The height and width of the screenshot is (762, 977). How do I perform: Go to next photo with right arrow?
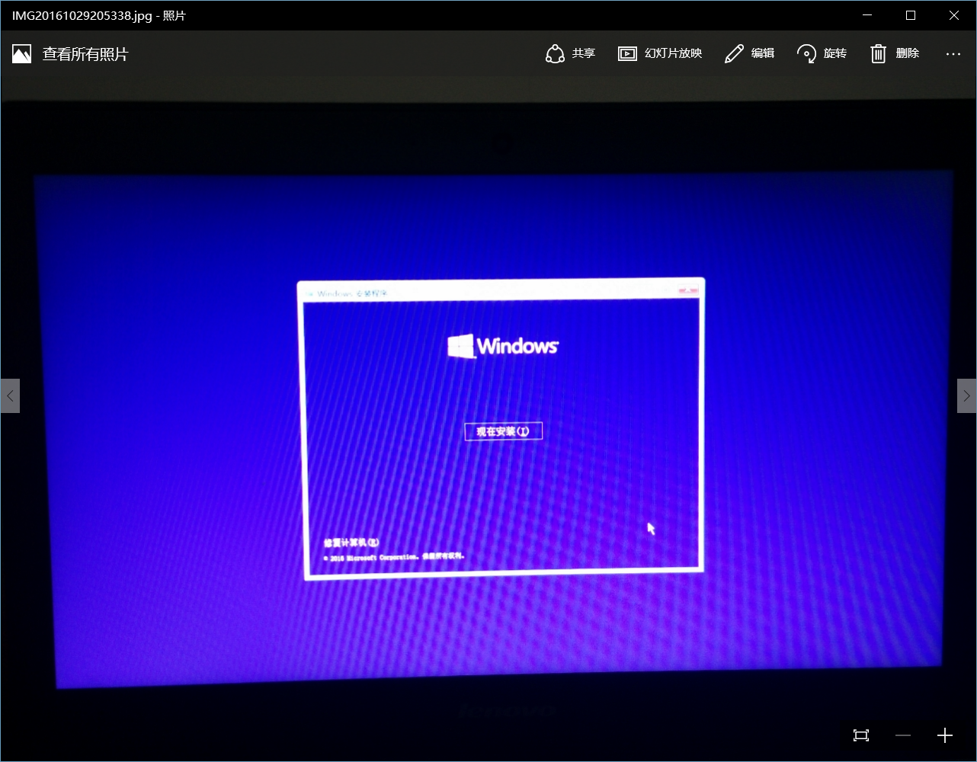click(966, 395)
